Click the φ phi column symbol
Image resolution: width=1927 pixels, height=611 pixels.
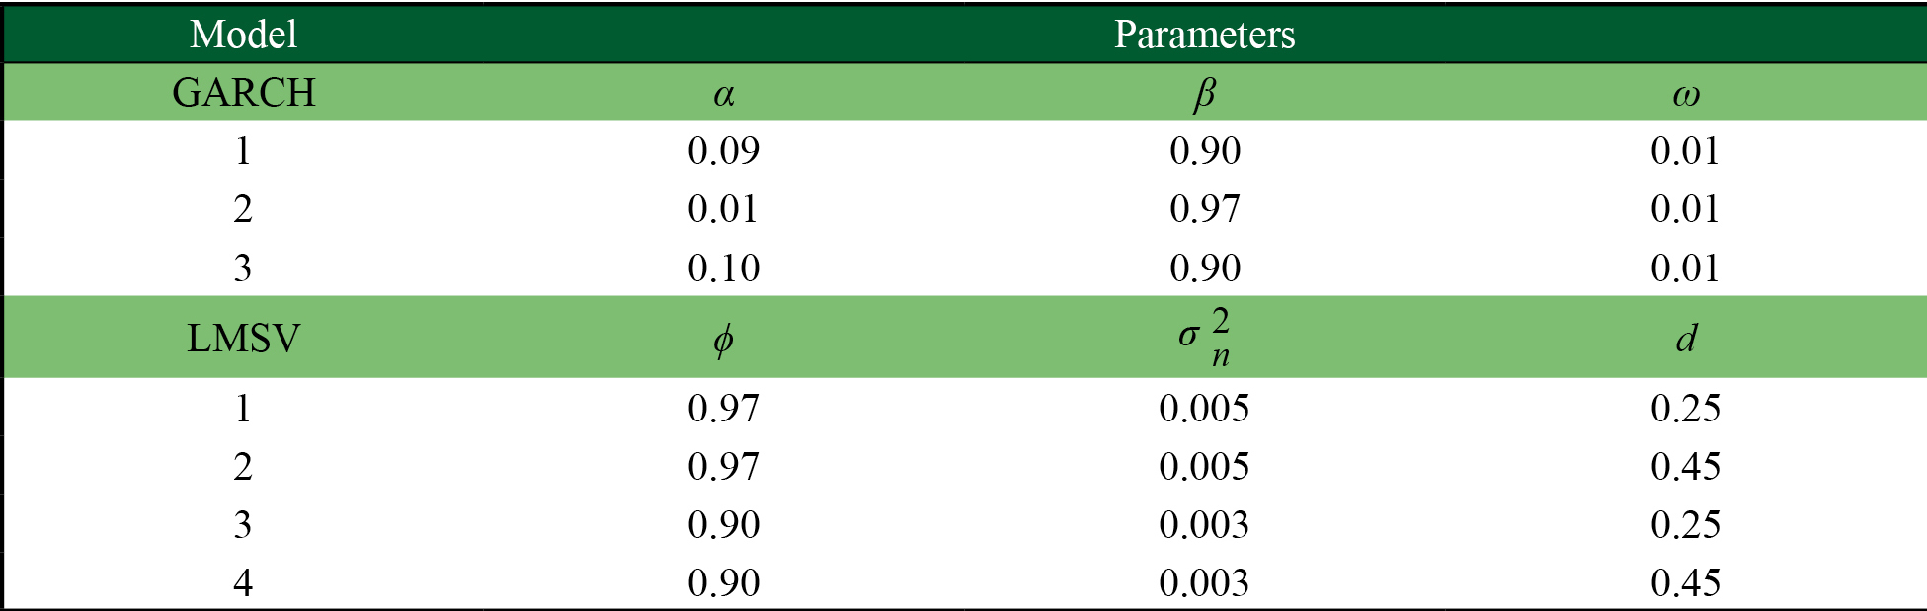point(723,340)
